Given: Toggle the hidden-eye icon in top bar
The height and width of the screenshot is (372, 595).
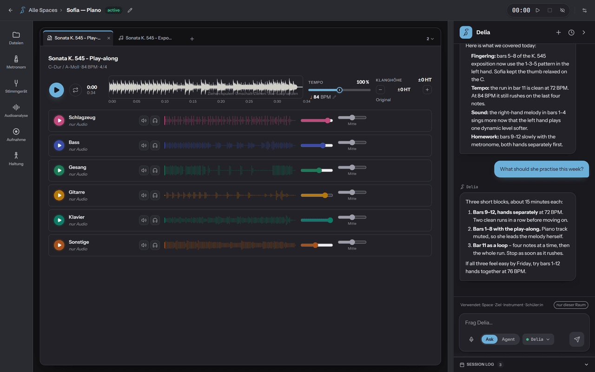Looking at the screenshot, I should [x=562, y=10].
